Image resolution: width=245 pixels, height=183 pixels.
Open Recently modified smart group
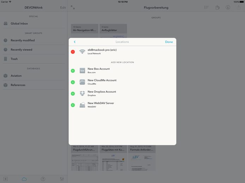coord(34,40)
